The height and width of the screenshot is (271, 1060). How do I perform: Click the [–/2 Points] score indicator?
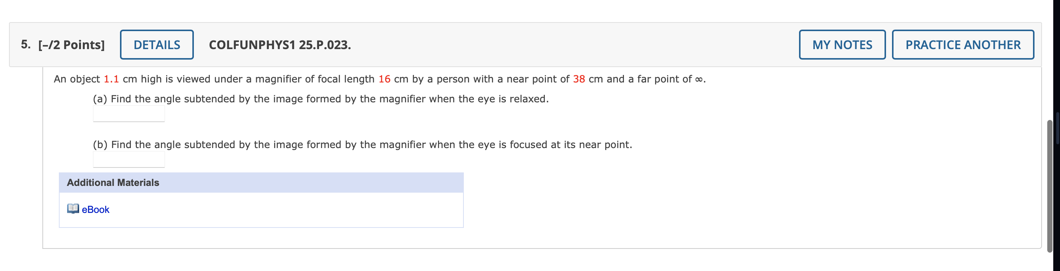coord(71,44)
